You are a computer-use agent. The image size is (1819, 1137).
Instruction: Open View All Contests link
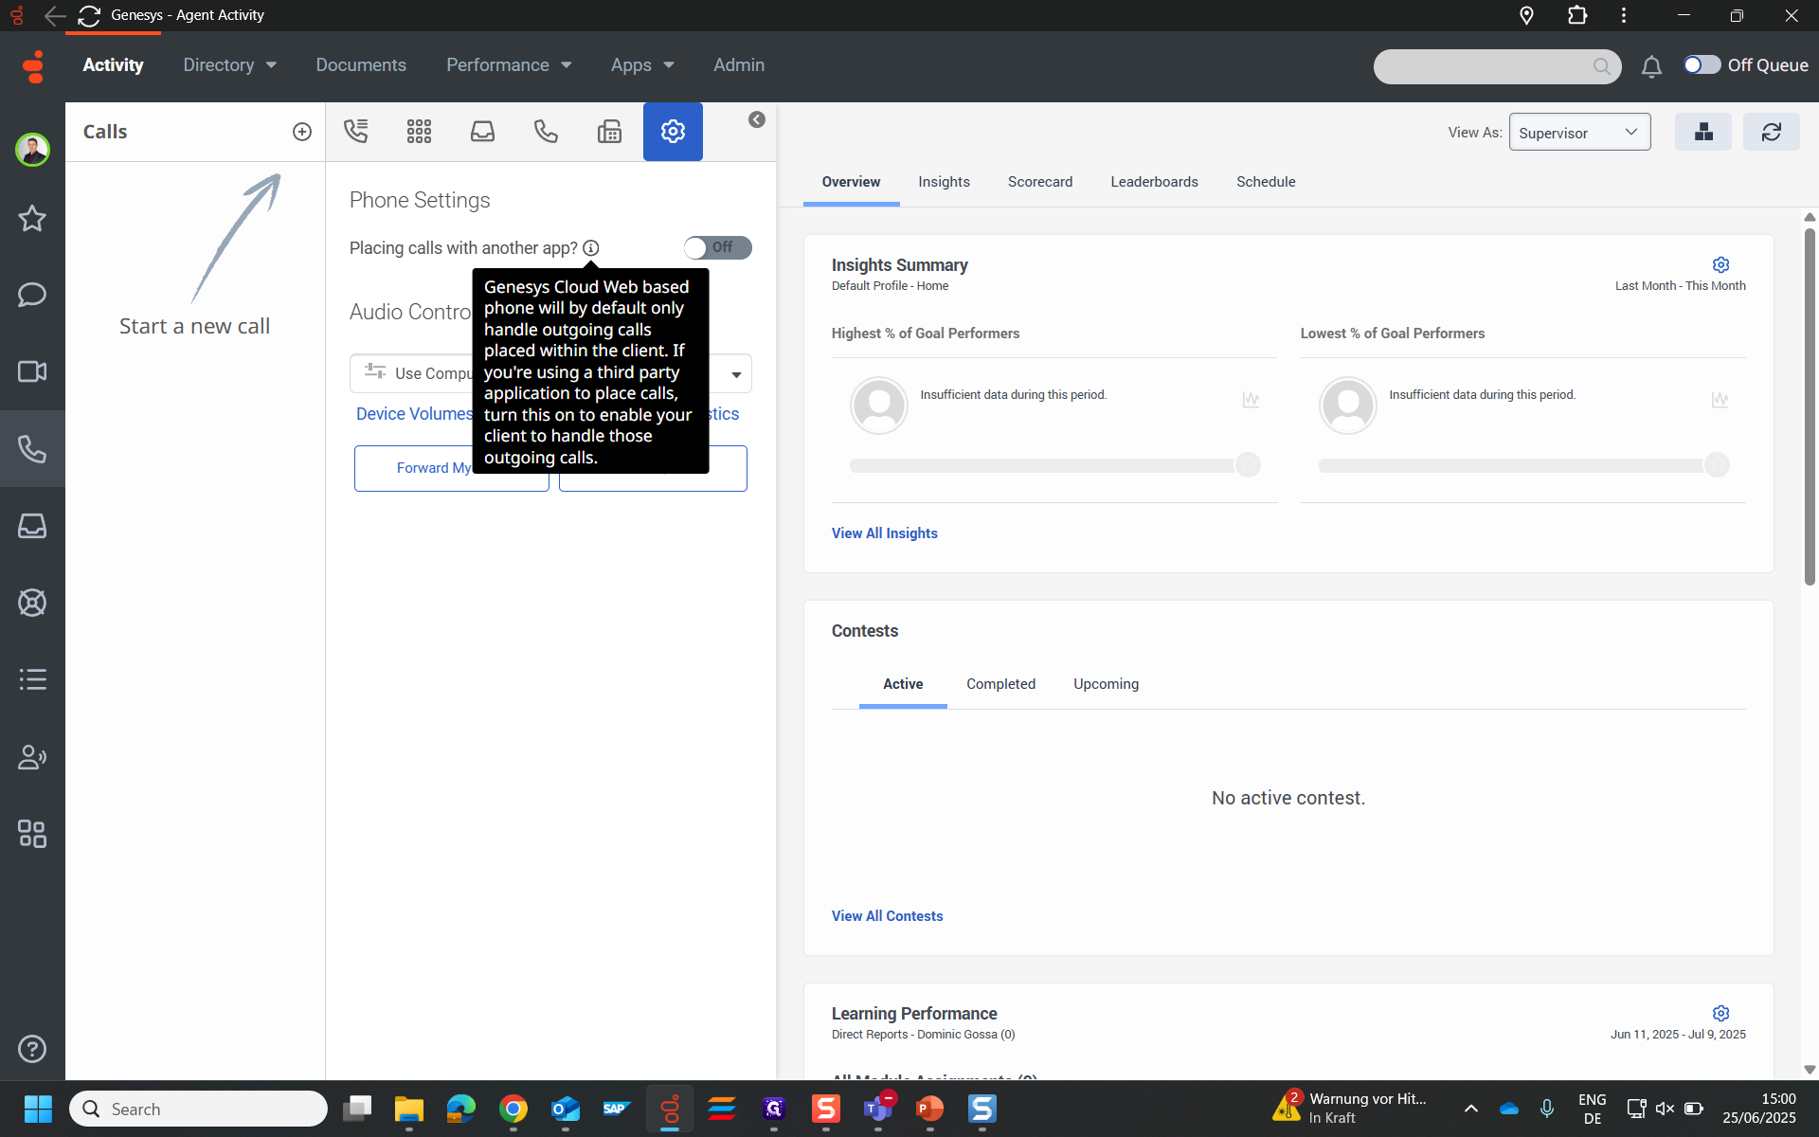888,916
